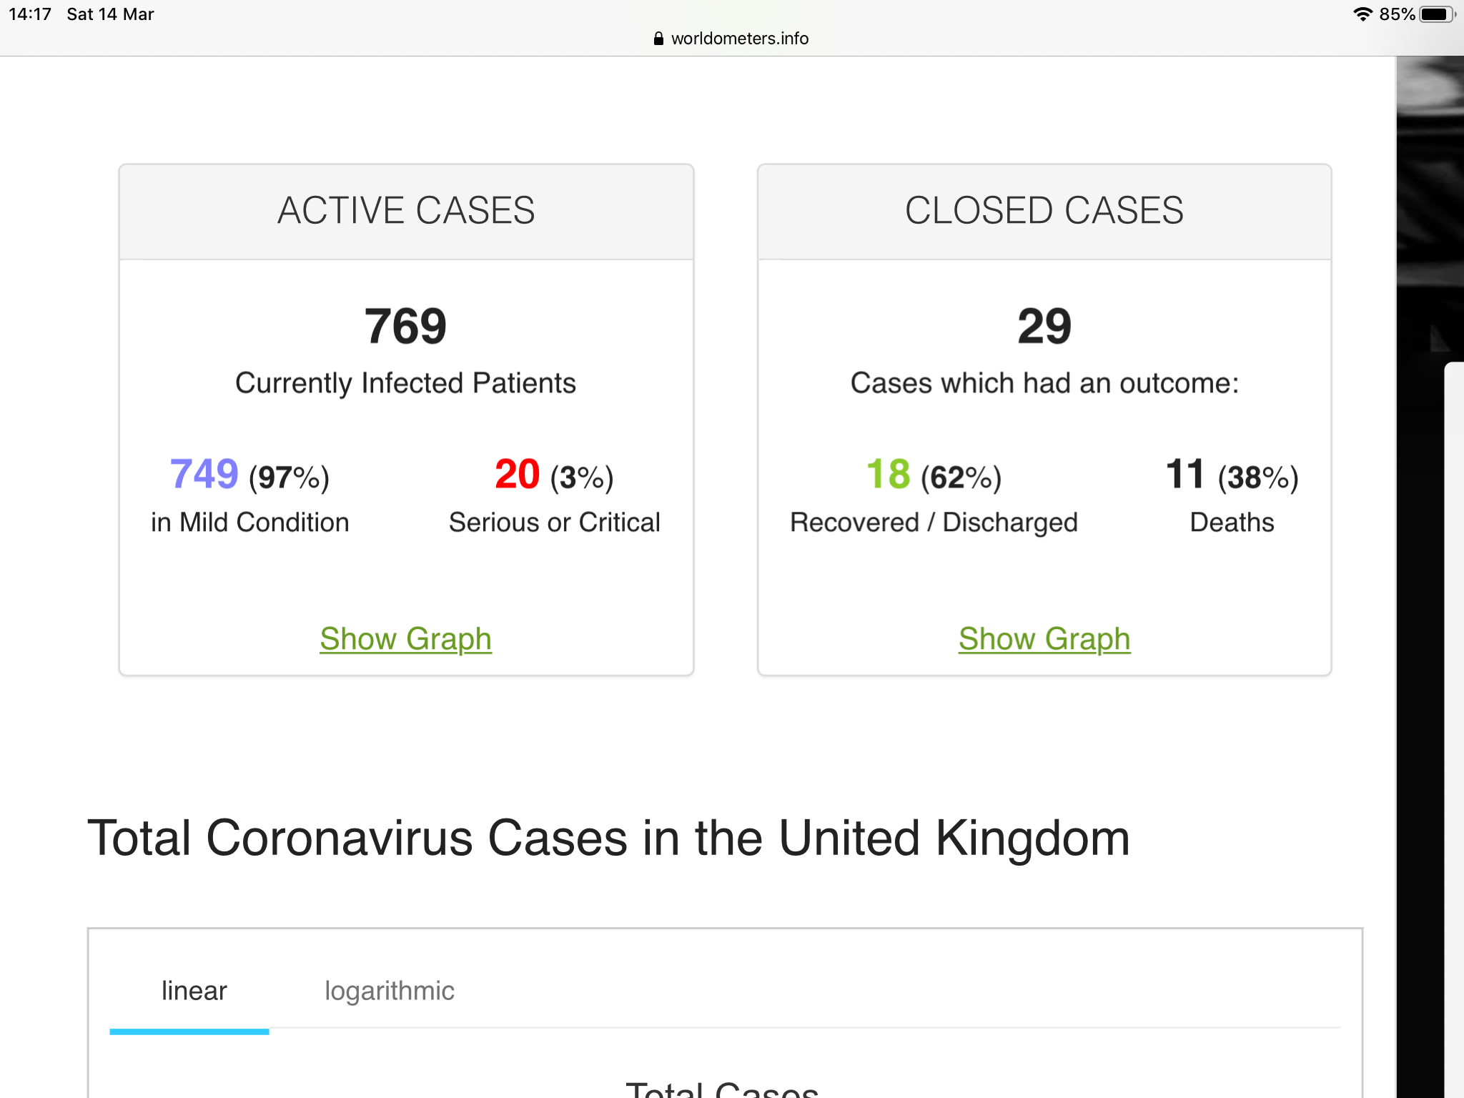Viewport: 1464px width, 1098px height.
Task: Tap the worldometers.info address field
Action: 739,39
